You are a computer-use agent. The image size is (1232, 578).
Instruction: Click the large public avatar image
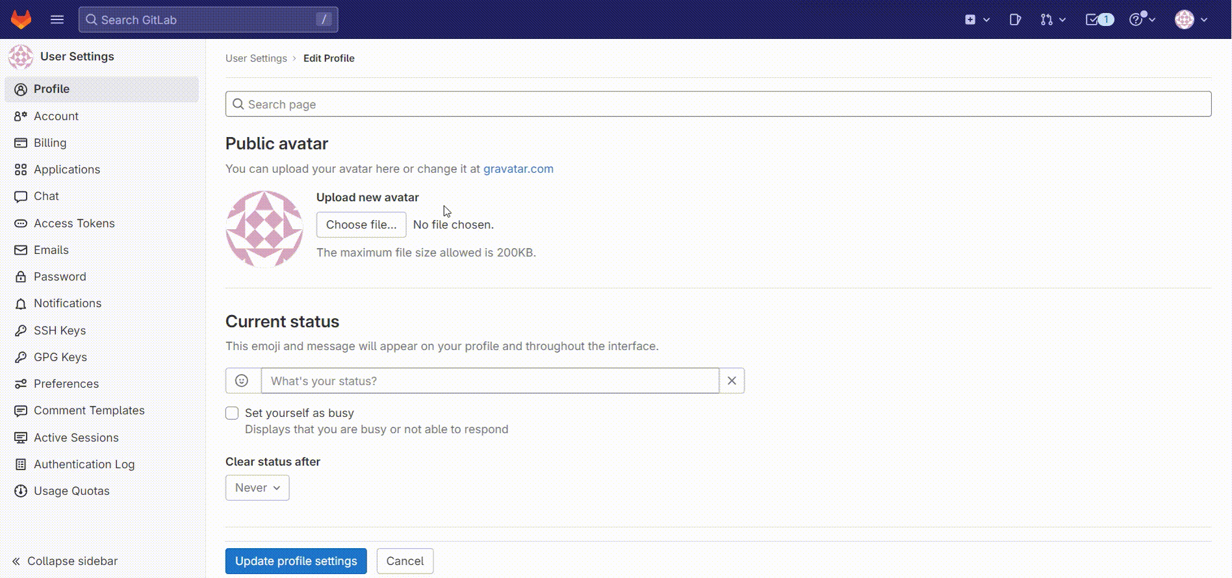264,229
